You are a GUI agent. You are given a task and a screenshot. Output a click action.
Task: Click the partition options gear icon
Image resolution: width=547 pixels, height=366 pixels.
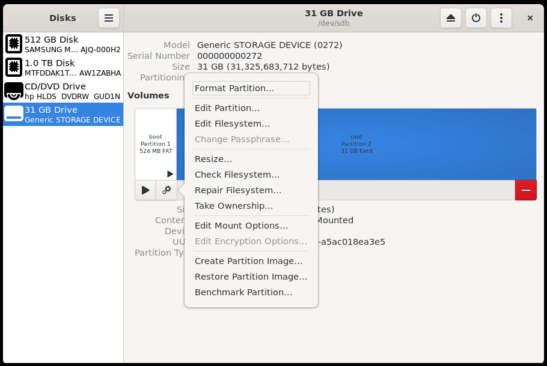tap(167, 190)
